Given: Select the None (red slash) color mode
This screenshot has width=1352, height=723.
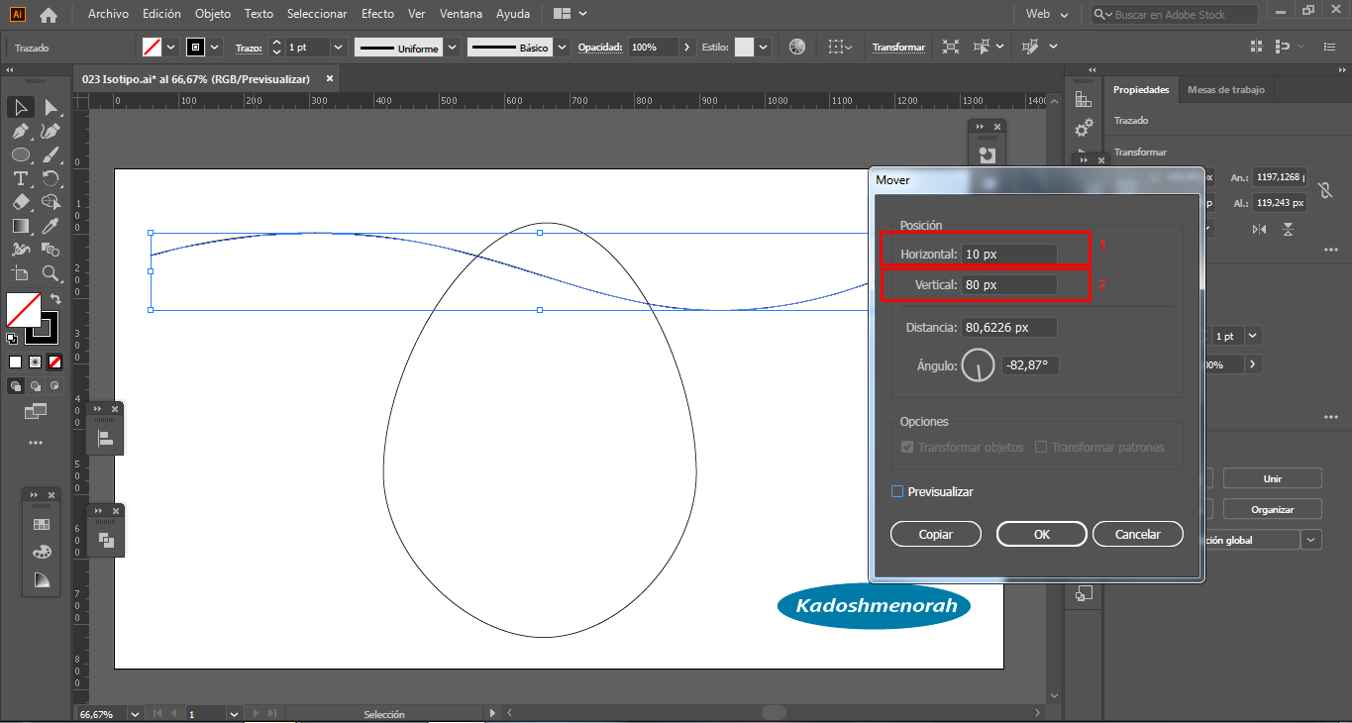Looking at the screenshot, I should coord(55,361).
